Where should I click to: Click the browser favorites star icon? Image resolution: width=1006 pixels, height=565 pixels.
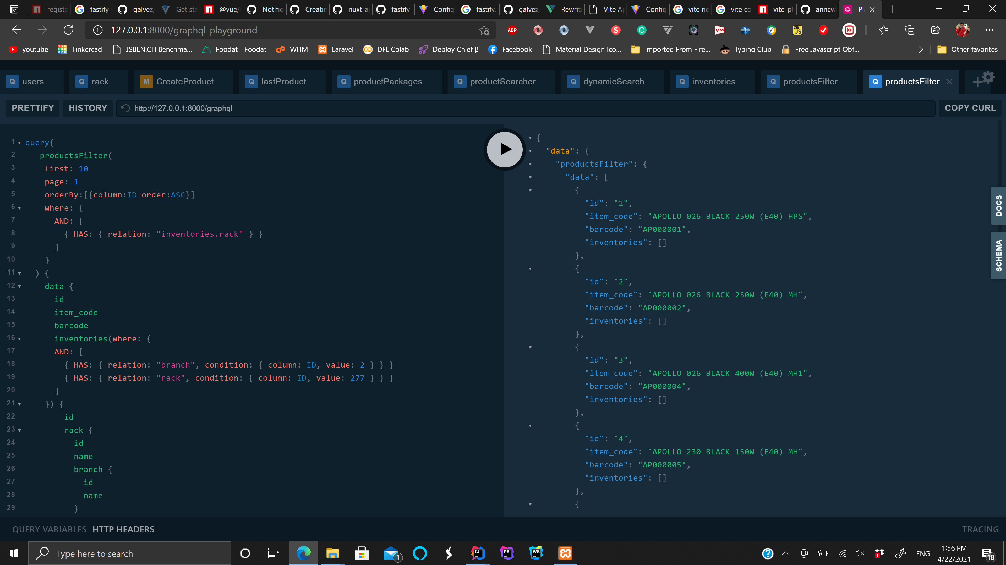coord(884,30)
